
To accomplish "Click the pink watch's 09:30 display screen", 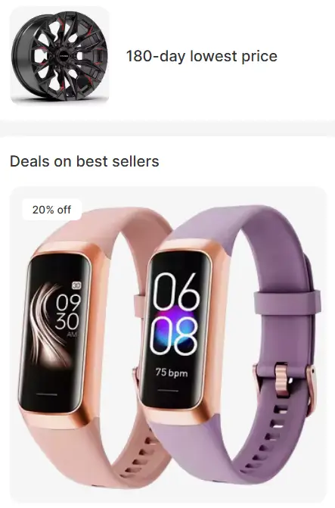I will click(x=56, y=334).
